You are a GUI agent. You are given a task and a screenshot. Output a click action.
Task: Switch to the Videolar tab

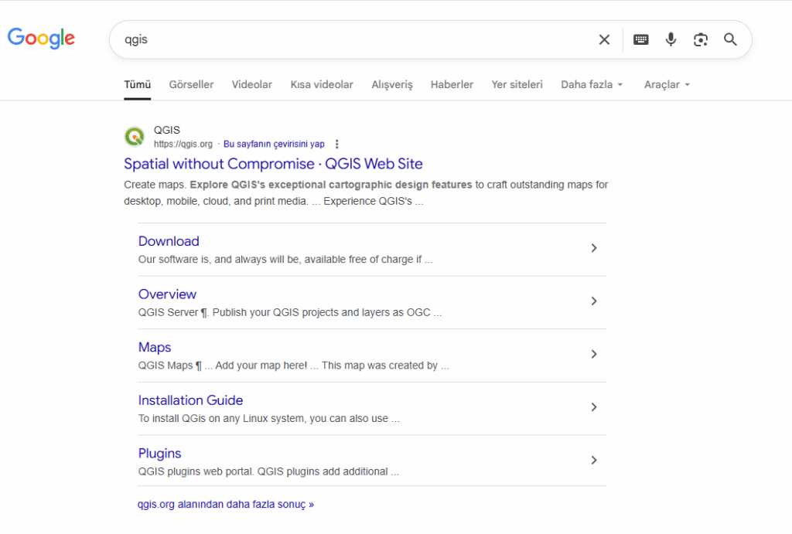click(x=251, y=84)
